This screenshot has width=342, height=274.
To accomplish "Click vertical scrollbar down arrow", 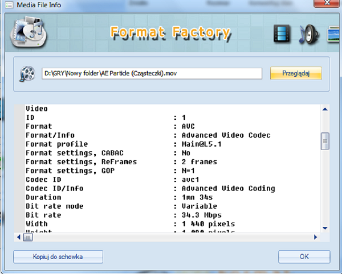I will 325,228.
